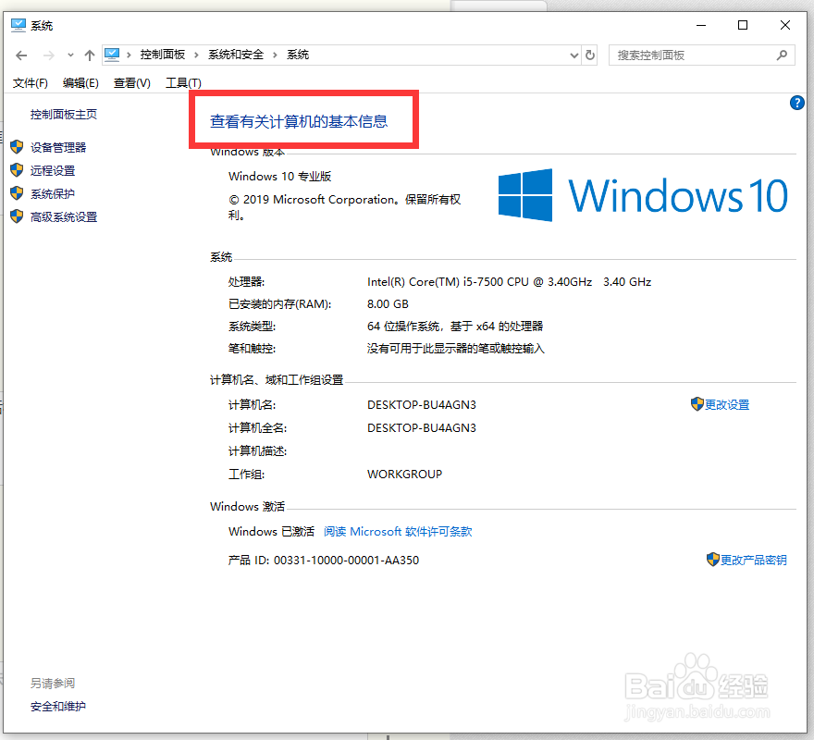Image resolution: width=814 pixels, height=740 pixels.
Task: Click the WORKGROUP value
Action: tap(404, 475)
